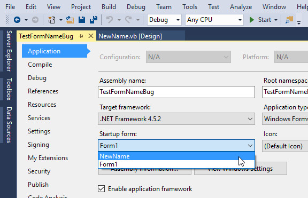This screenshot has width=308, height=198.
Task: Click the New Project toolbar icon
Action: tap(52, 20)
